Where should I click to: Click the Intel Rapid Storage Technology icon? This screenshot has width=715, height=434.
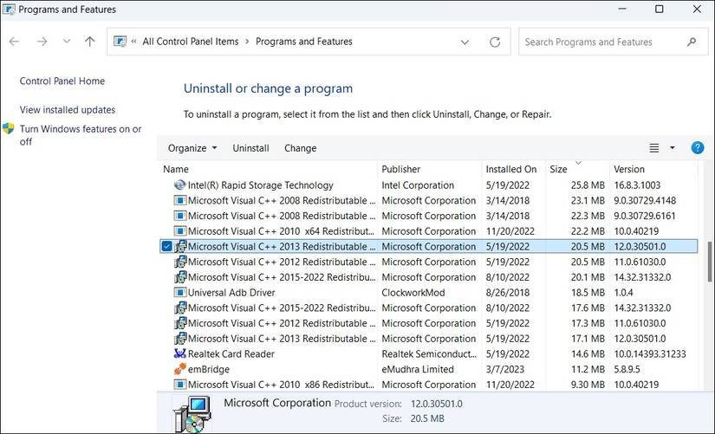tap(180, 185)
